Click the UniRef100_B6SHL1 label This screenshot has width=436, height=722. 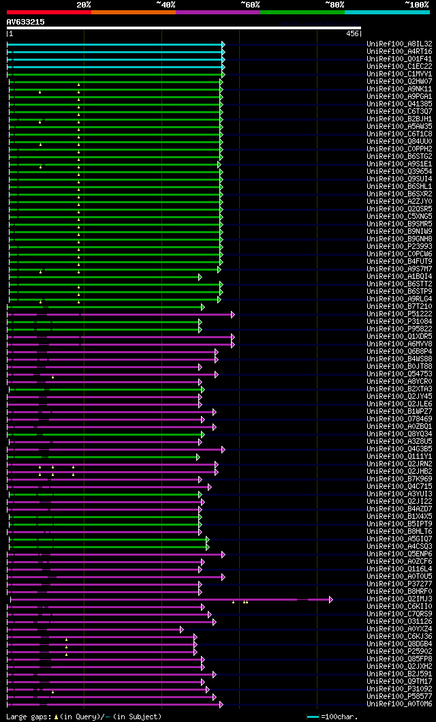pos(399,187)
